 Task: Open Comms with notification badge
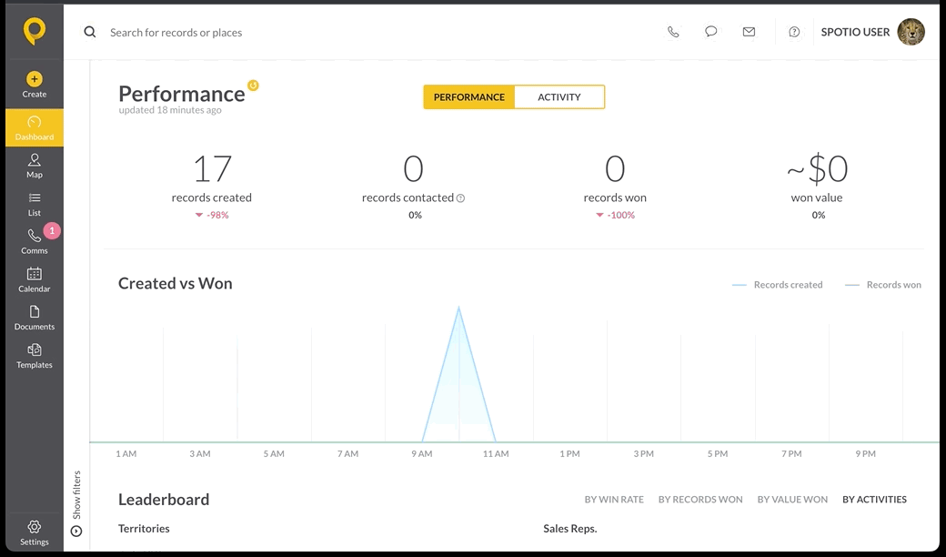pyautogui.click(x=35, y=241)
